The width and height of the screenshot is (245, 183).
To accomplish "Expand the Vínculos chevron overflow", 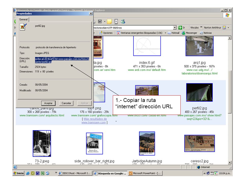I will [201, 27].
